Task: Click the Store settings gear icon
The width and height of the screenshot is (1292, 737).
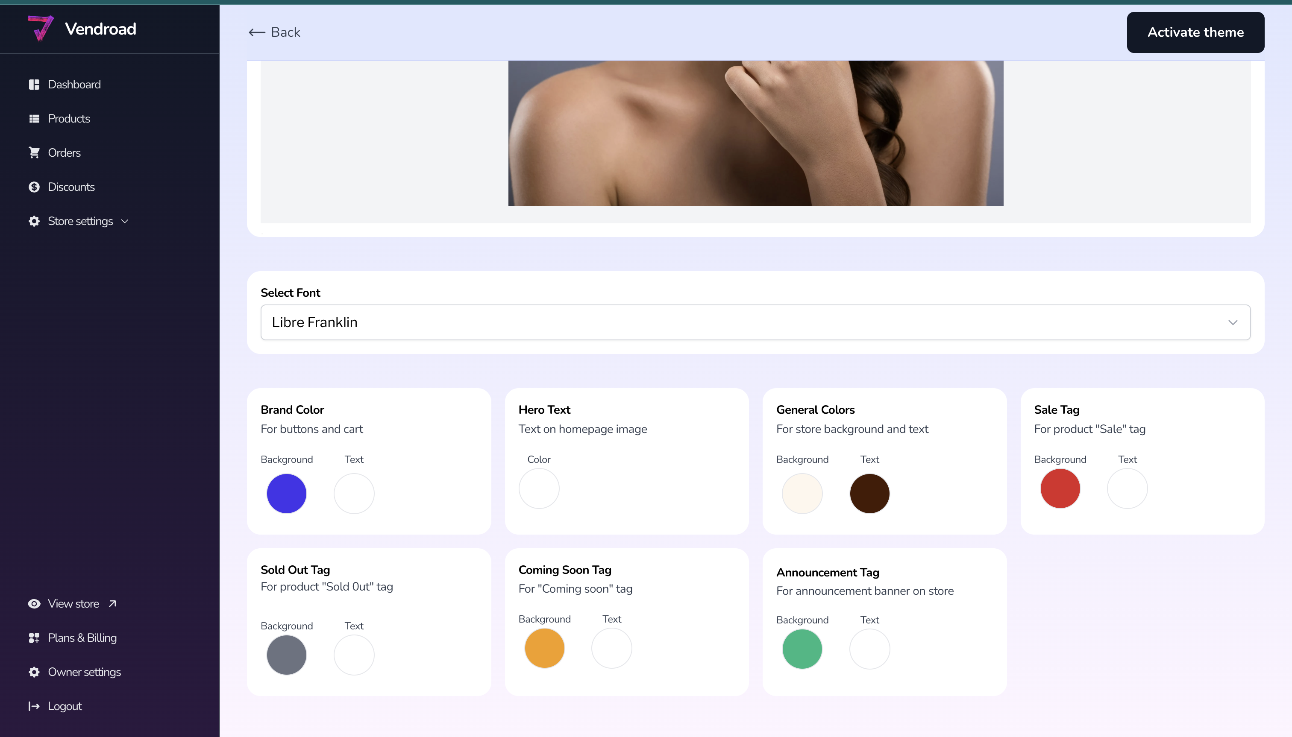Action: point(34,221)
